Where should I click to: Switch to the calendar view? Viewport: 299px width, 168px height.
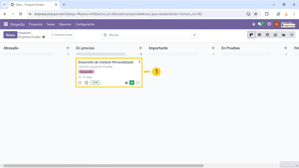tap(267, 35)
